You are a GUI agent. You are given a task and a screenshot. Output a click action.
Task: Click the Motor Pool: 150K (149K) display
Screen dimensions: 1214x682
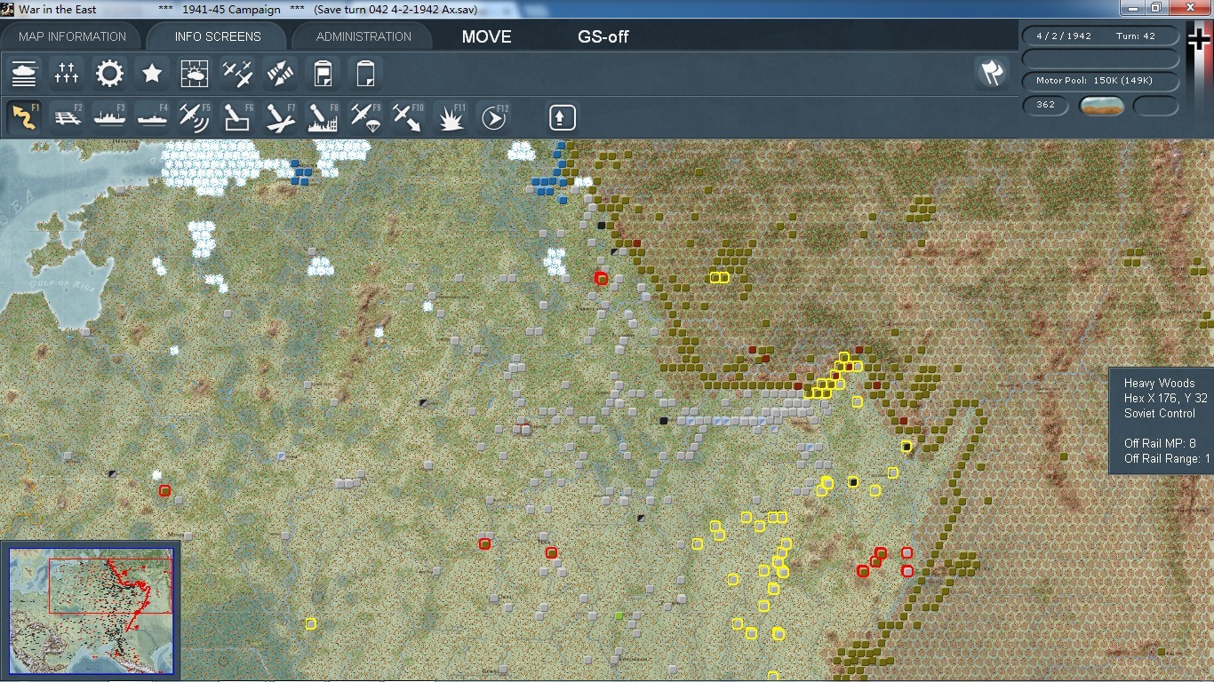(1101, 81)
